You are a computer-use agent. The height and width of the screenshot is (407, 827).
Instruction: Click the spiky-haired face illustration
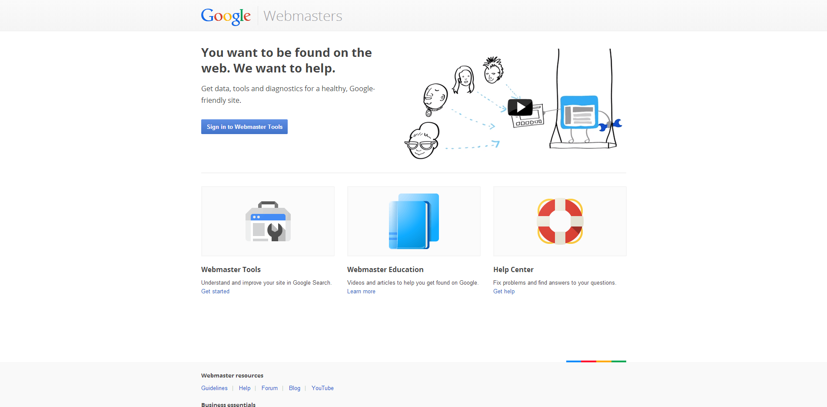click(x=493, y=70)
